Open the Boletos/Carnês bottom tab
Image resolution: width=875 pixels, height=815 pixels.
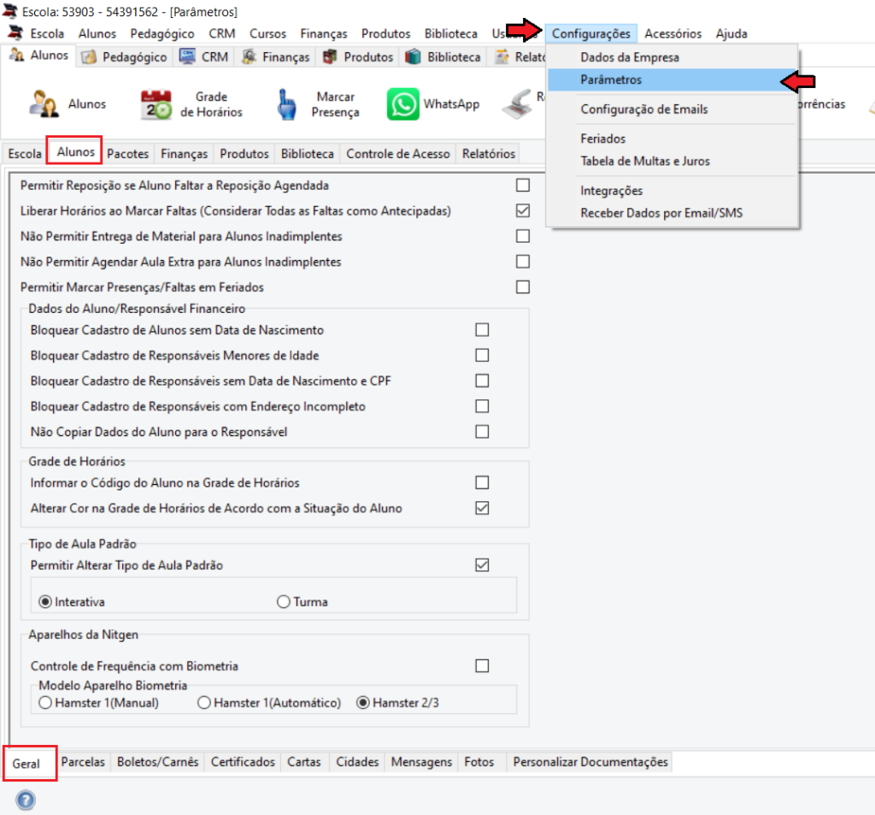coord(158,762)
